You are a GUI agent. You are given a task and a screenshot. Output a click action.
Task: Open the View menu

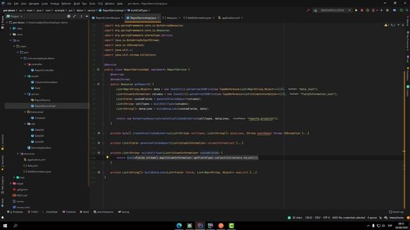pyautogui.click(x=24, y=4)
